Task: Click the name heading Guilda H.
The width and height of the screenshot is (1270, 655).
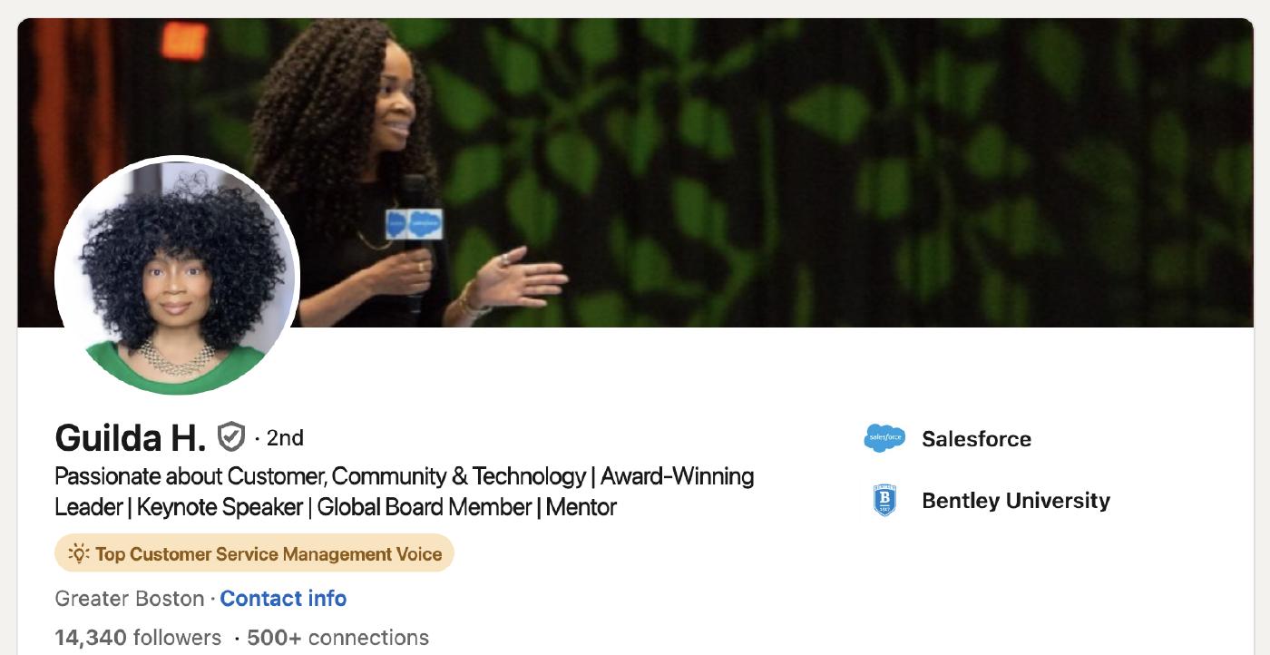Action: click(131, 438)
